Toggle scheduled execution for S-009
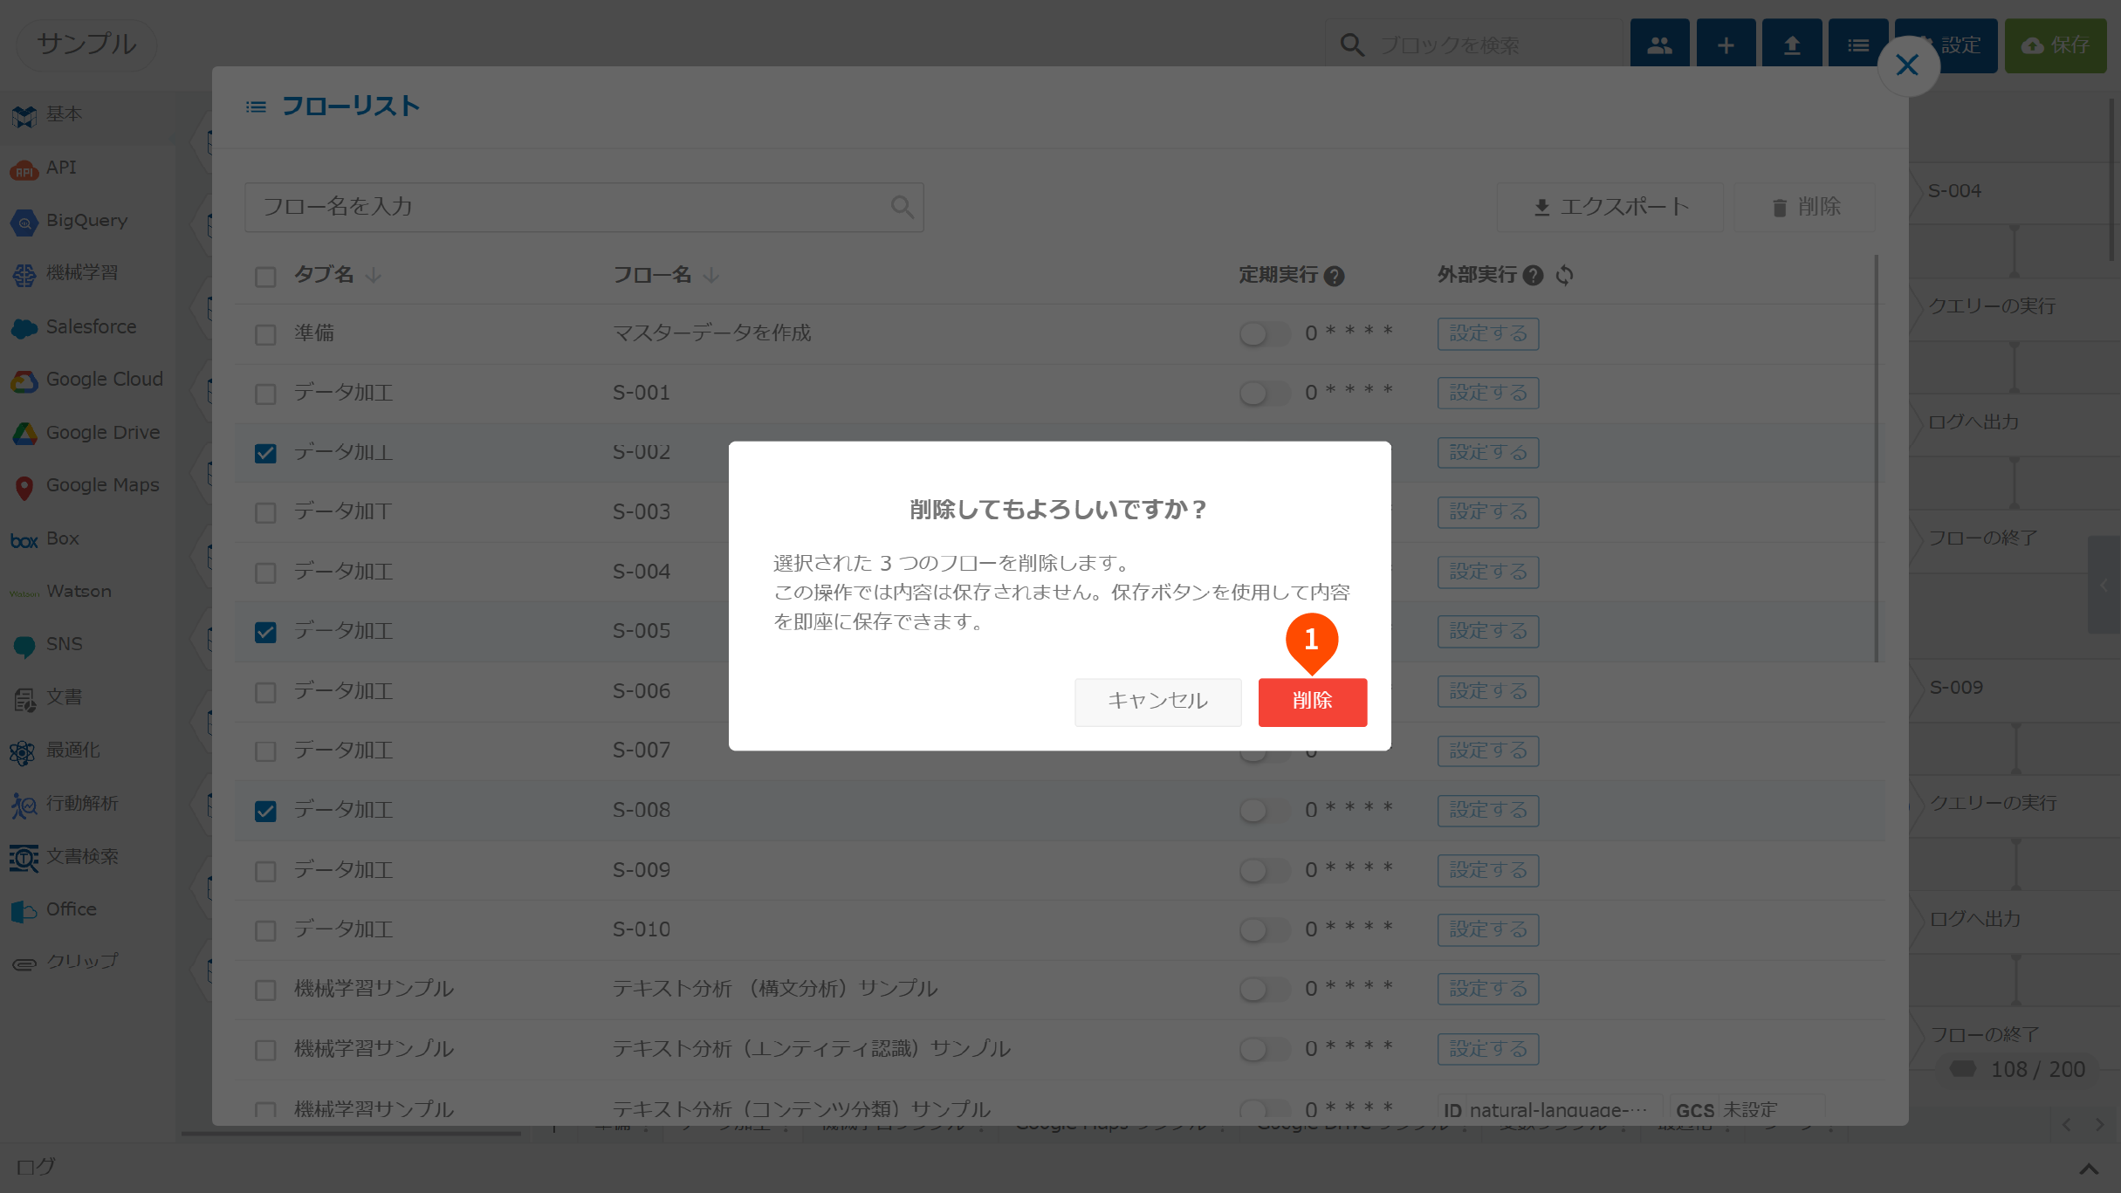 [x=1263, y=870]
